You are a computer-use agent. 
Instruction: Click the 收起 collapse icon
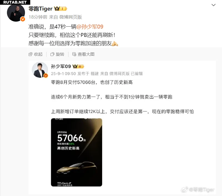pos(31,54)
